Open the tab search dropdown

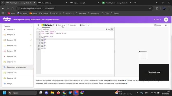tap(3, 3)
